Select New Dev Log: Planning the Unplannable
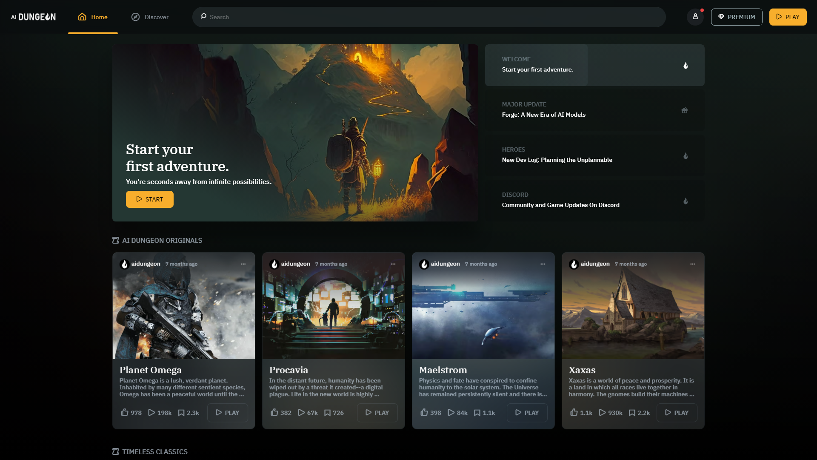 coord(595,155)
